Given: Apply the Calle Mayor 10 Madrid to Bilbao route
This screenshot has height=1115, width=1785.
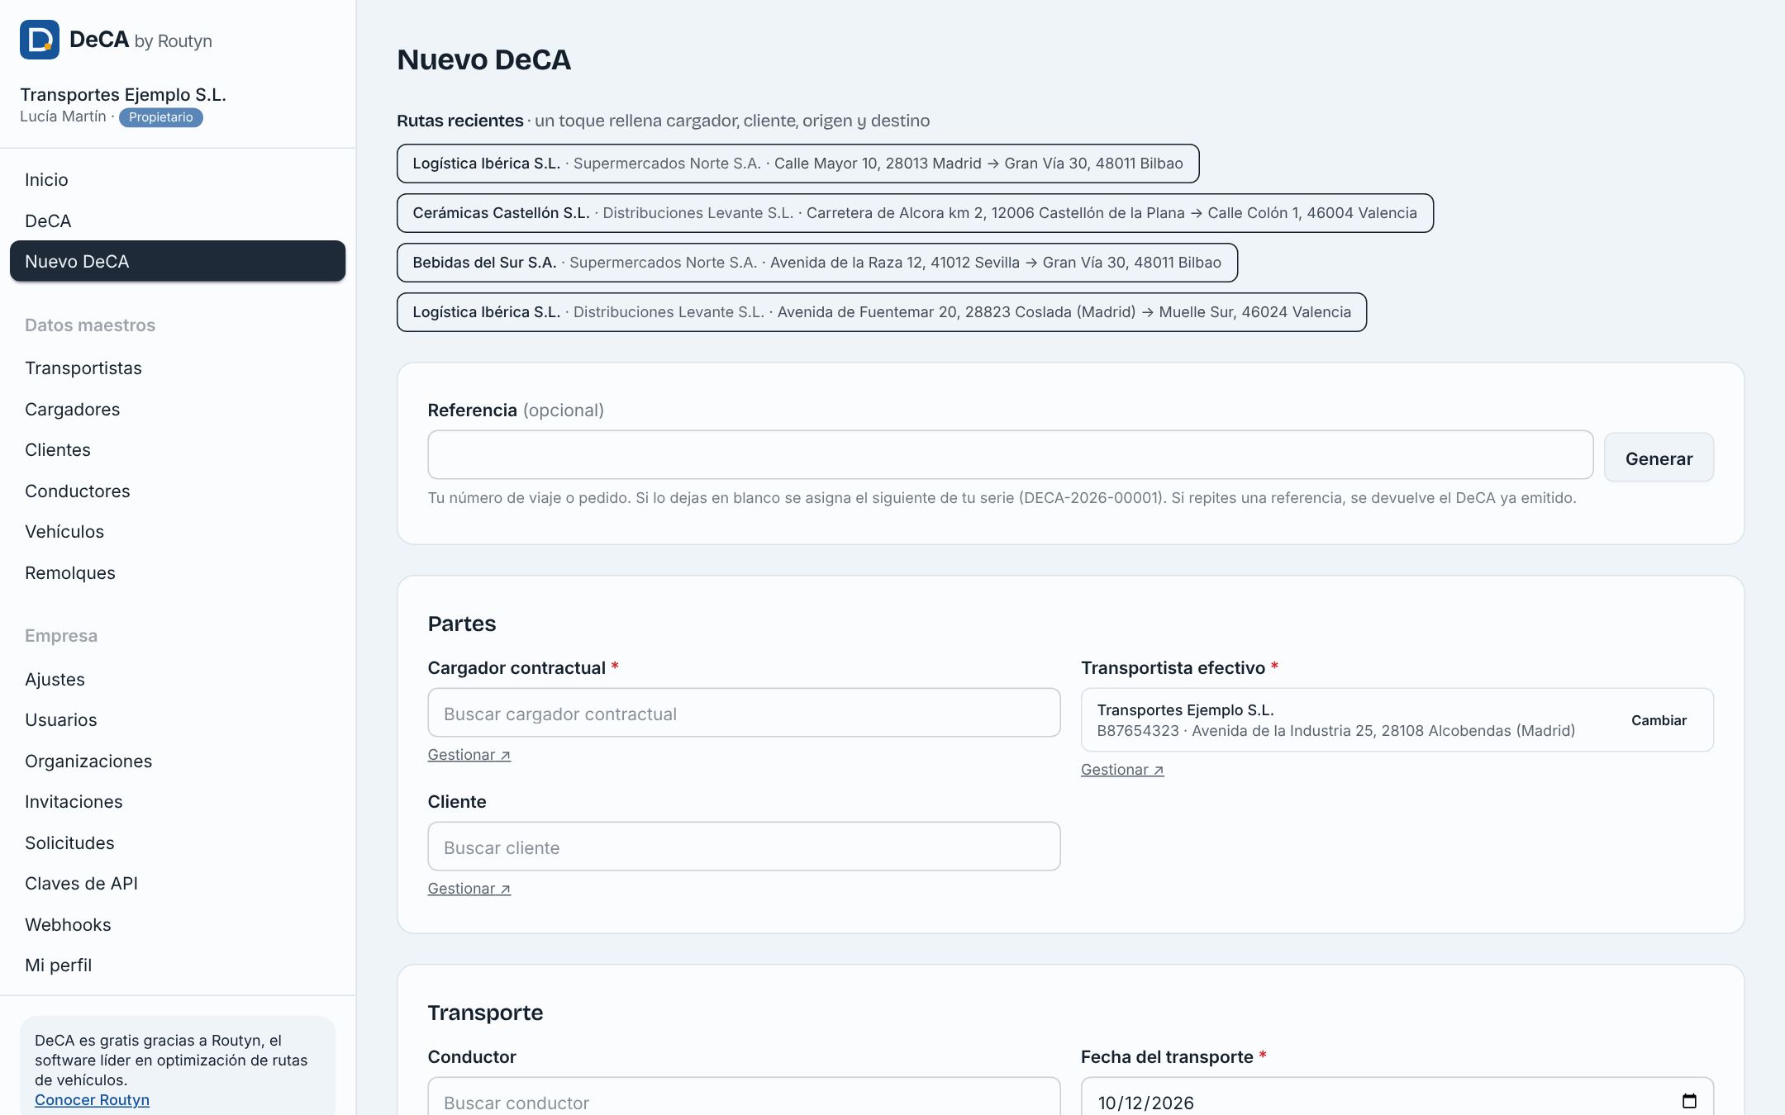Looking at the screenshot, I should click(x=797, y=164).
